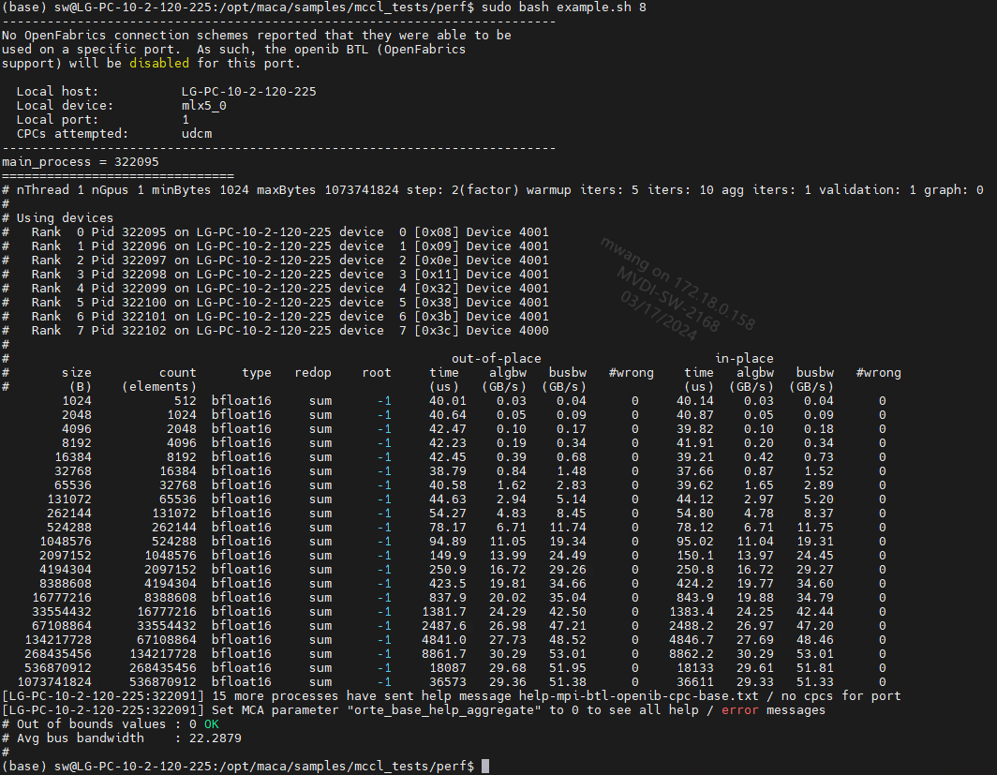Image resolution: width=997 pixels, height=775 pixels.
Task: Select the yellow highlighted word 'disabled'
Action: click(159, 63)
